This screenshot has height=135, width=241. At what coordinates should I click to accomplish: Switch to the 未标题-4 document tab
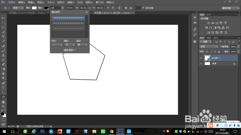click(x=113, y=13)
